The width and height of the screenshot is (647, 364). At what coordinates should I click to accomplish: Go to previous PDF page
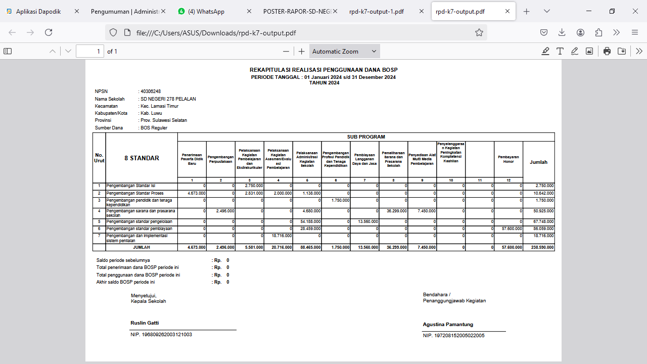(x=53, y=51)
